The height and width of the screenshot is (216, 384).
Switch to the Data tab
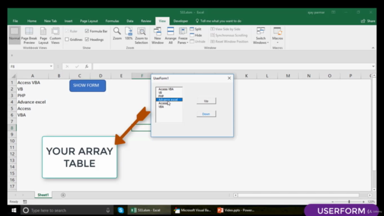(130, 21)
